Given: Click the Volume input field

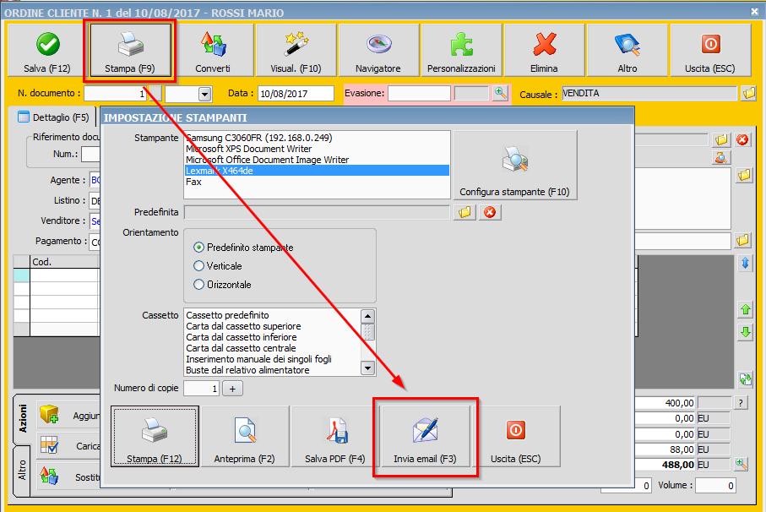Looking at the screenshot, I should (x=715, y=486).
